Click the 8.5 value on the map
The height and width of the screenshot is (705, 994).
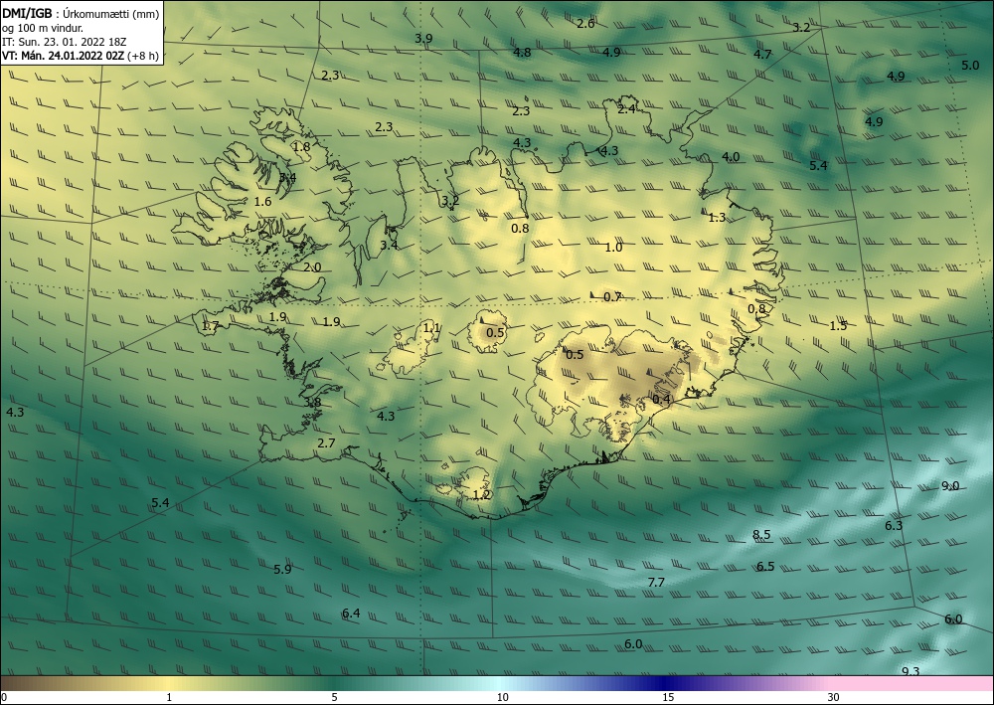(761, 534)
